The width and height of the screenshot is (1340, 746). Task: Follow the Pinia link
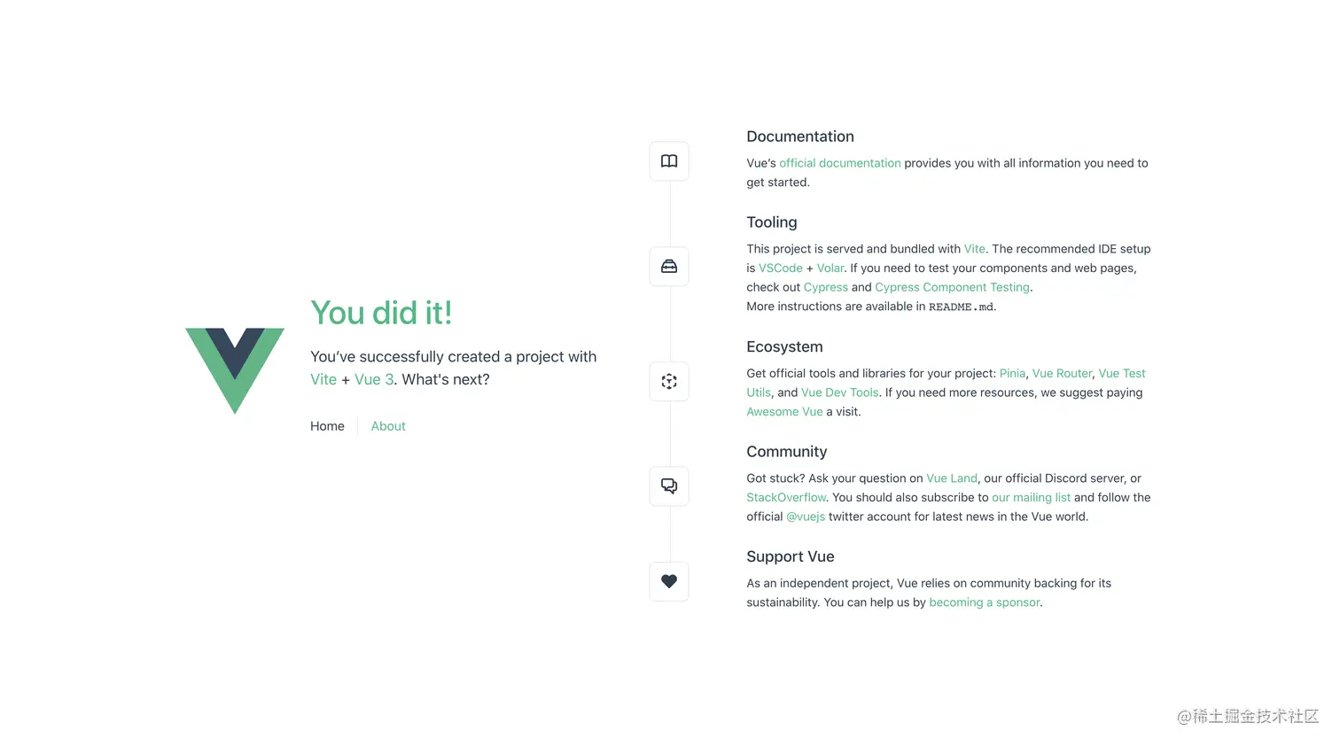(1013, 373)
